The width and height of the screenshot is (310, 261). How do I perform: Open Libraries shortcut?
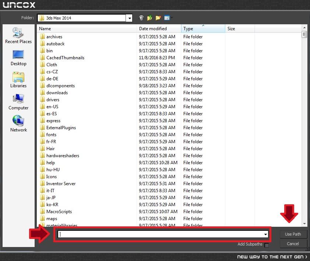(x=18, y=80)
